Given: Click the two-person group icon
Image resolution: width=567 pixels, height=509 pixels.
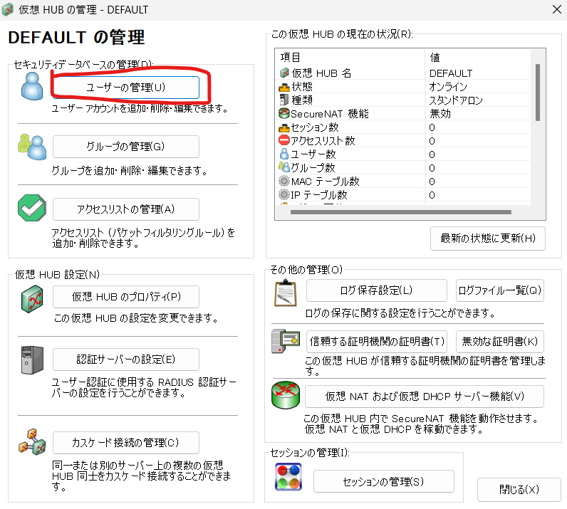Looking at the screenshot, I should tap(32, 147).
